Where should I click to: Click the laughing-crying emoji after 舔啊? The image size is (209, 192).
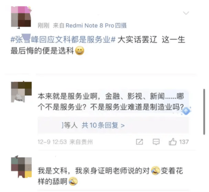[x=73, y=181]
